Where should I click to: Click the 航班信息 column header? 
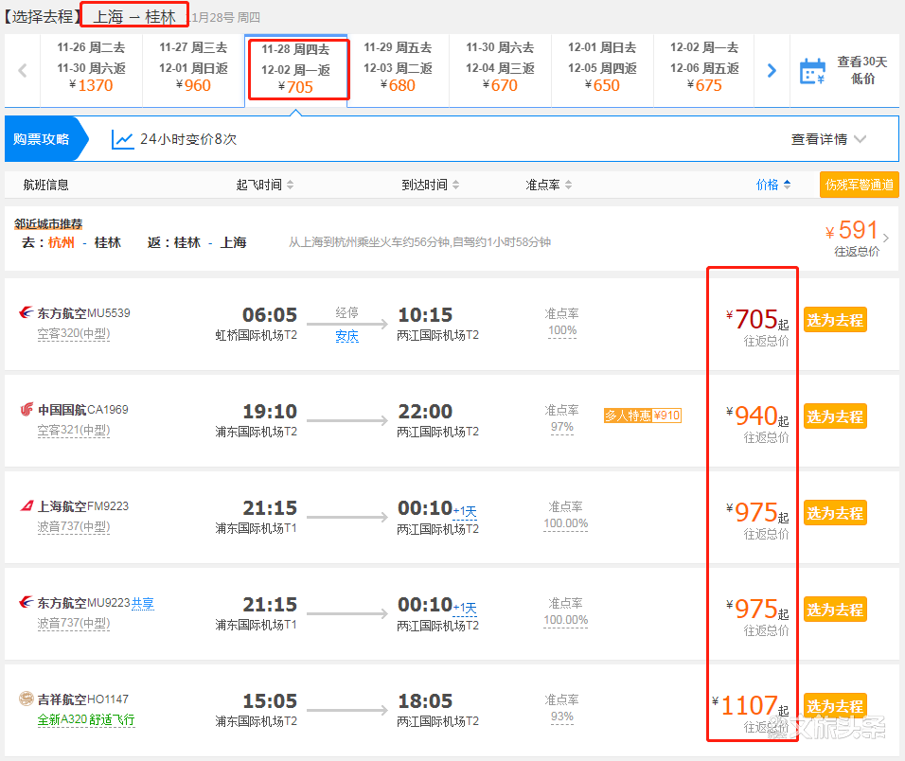point(45,185)
